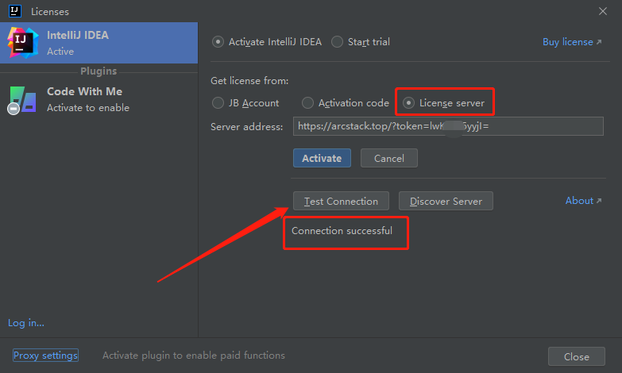This screenshot has width=622, height=373.
Task: Click the Connection successful status text
Action: pos(342,231)
